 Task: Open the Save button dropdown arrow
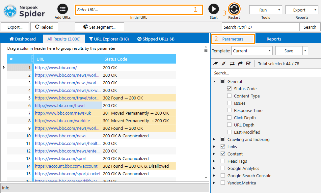305,51
